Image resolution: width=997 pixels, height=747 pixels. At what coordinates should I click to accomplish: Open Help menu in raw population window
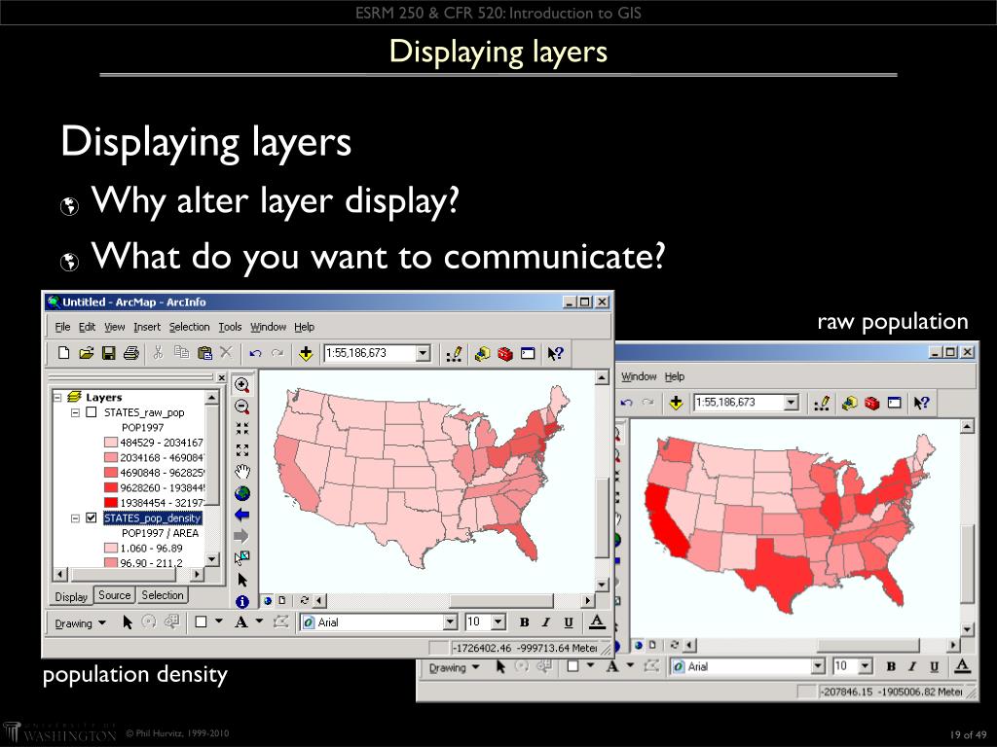(x=675, y=376)
